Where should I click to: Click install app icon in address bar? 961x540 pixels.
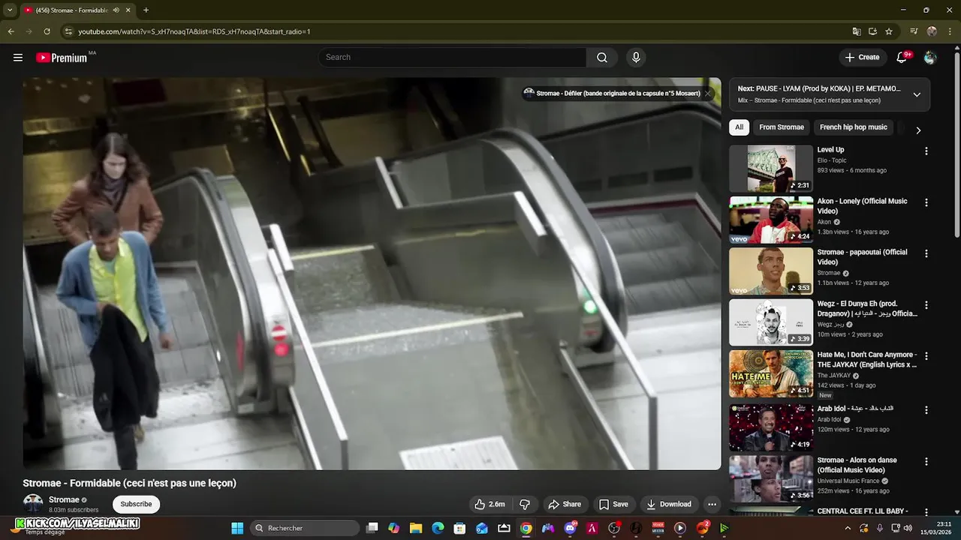click(872, 31)
